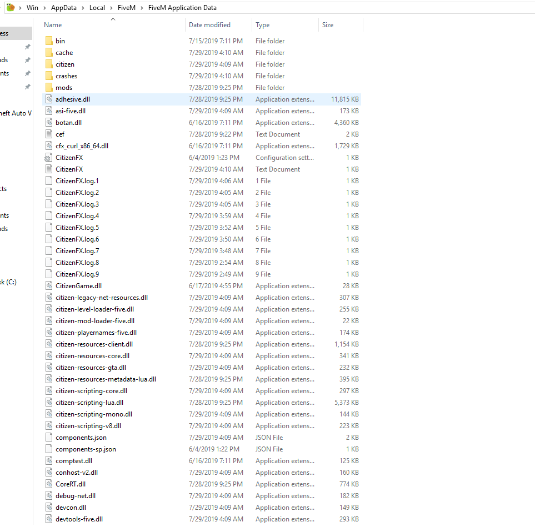Sort by Size column header
This screenshot has width=535, height=532.
(x=328, y=25)
